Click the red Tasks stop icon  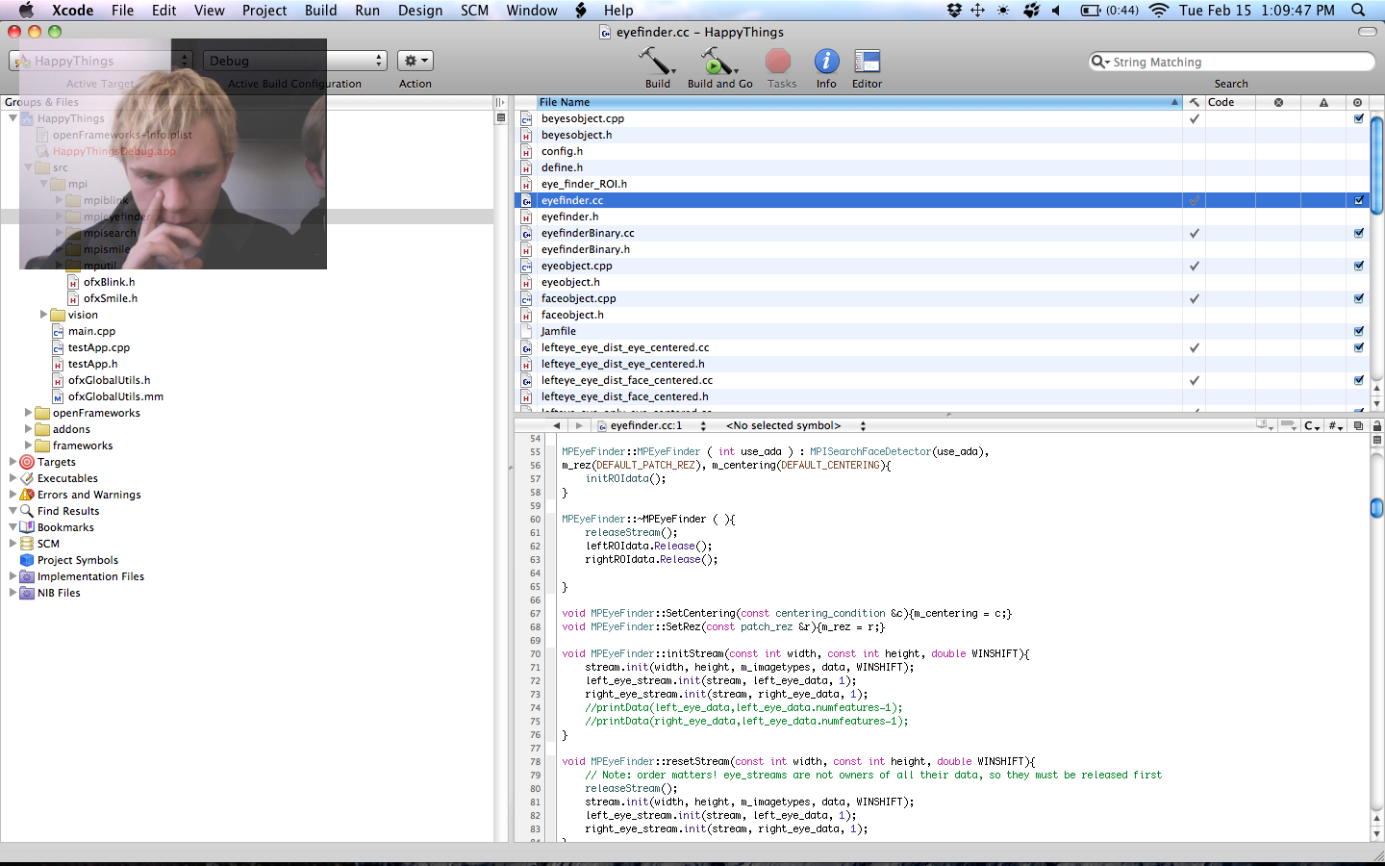(778, 62)
